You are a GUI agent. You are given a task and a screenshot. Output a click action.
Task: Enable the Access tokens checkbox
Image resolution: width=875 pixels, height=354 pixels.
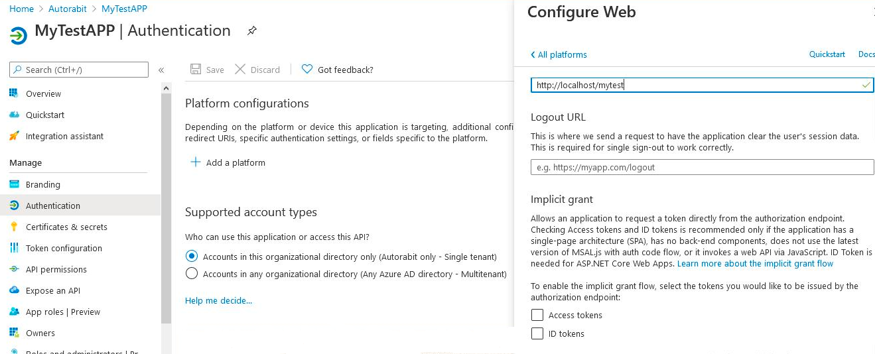(x=537, y=316)
